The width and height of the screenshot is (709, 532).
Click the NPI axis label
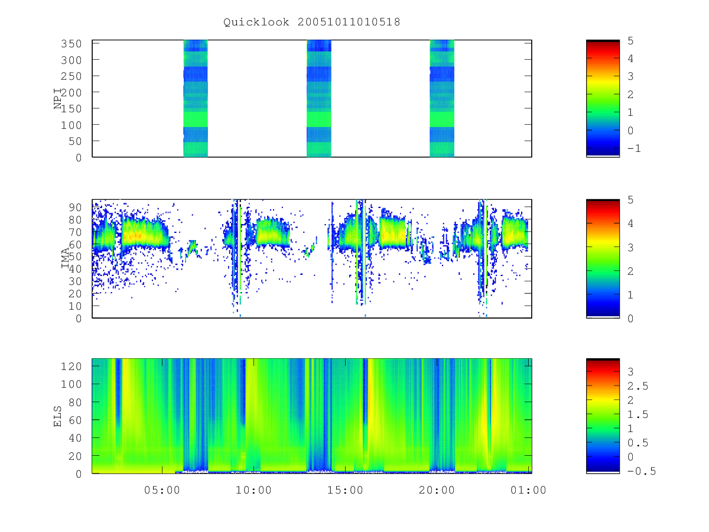pyautogui.click(x=58, y=99)
